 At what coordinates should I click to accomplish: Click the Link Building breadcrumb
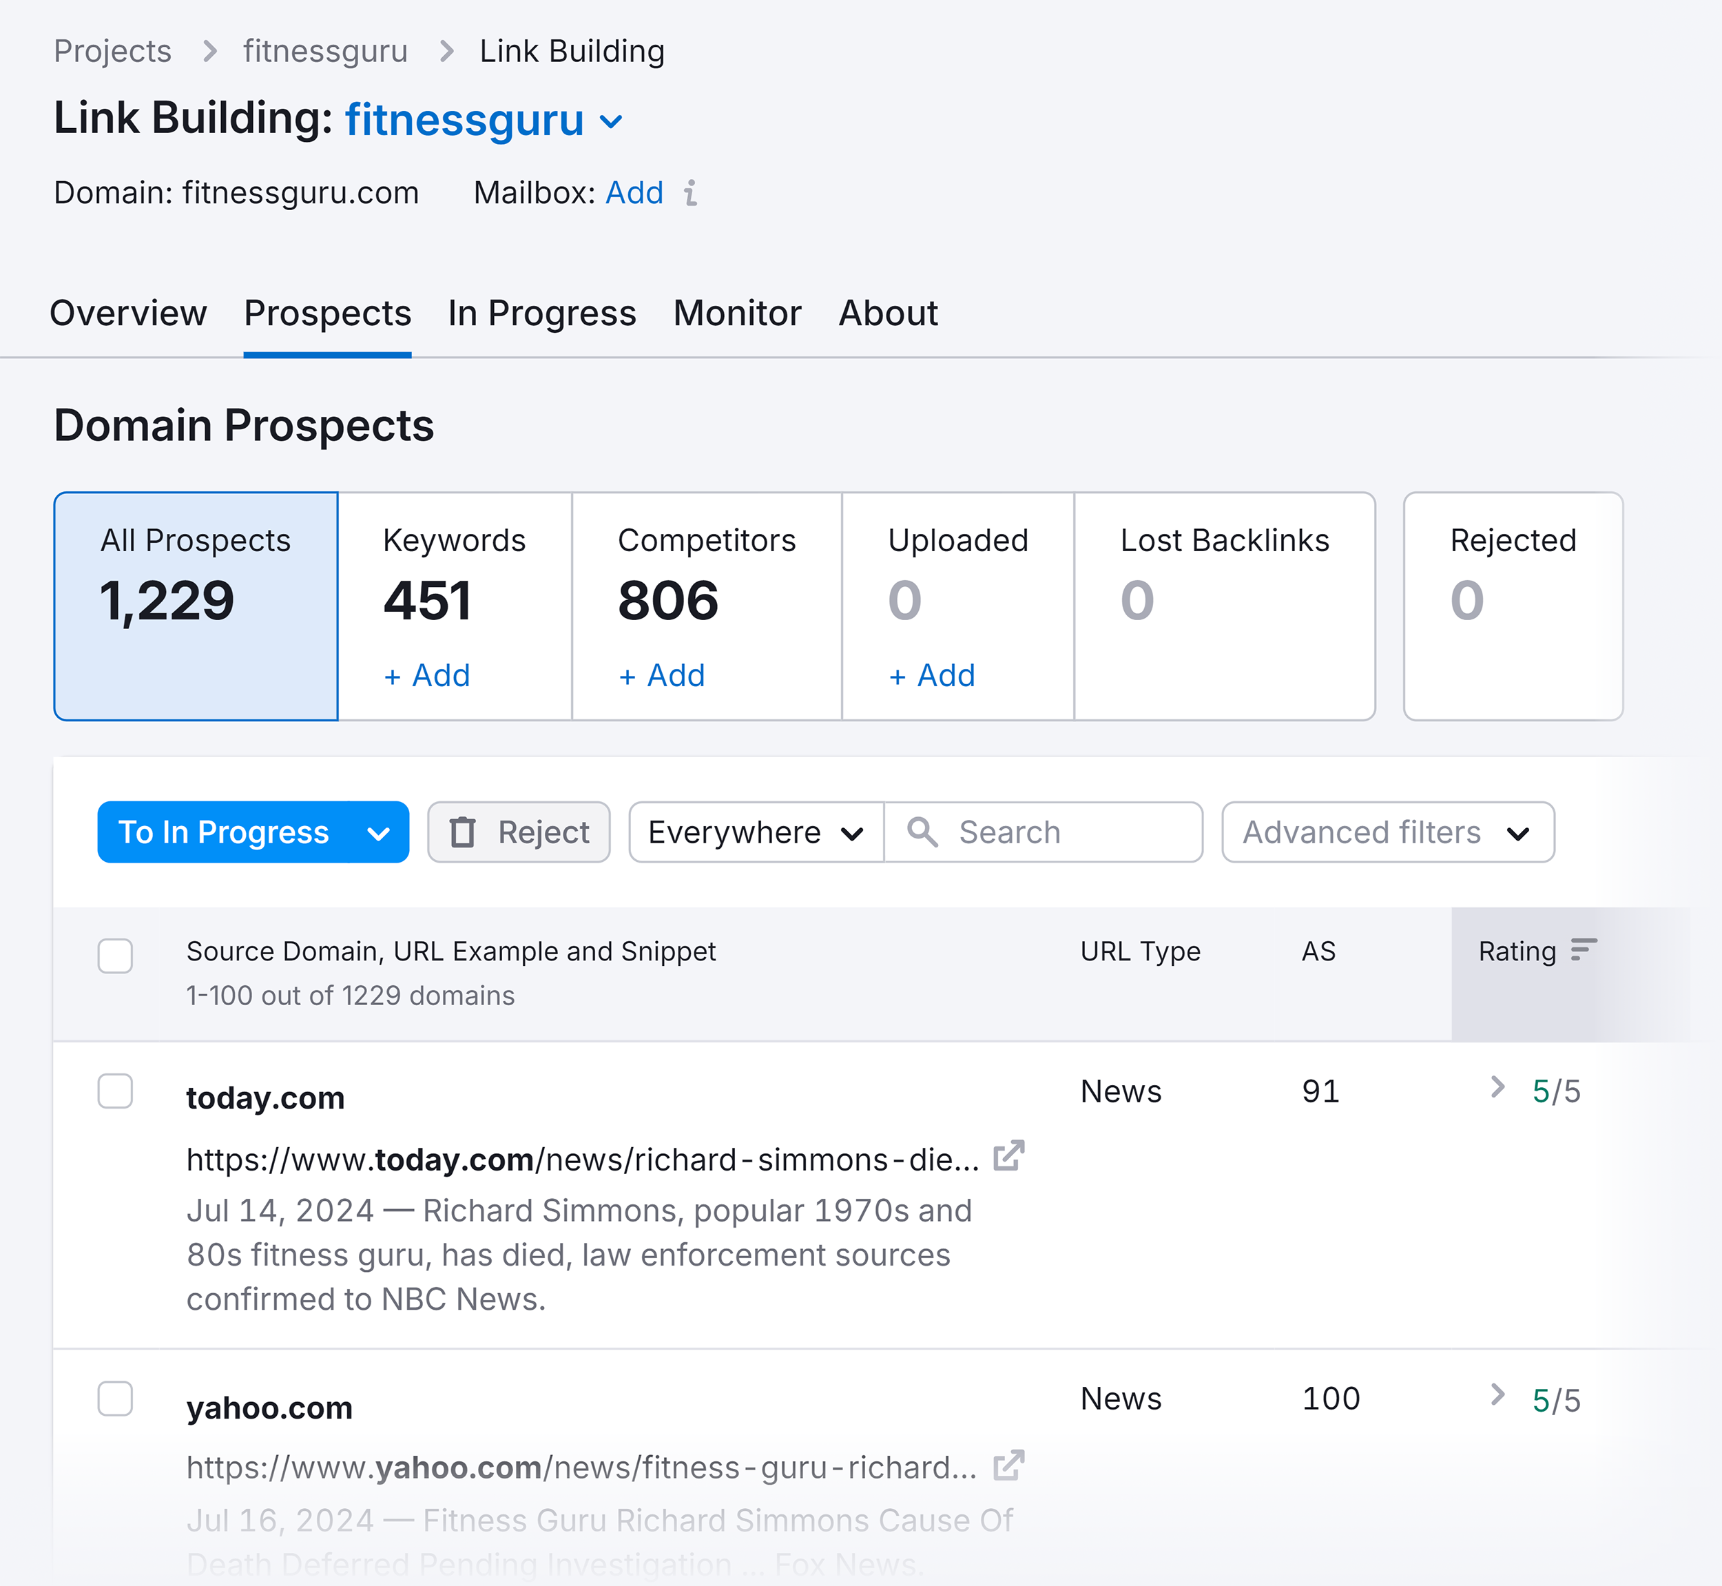click(572, 52)
